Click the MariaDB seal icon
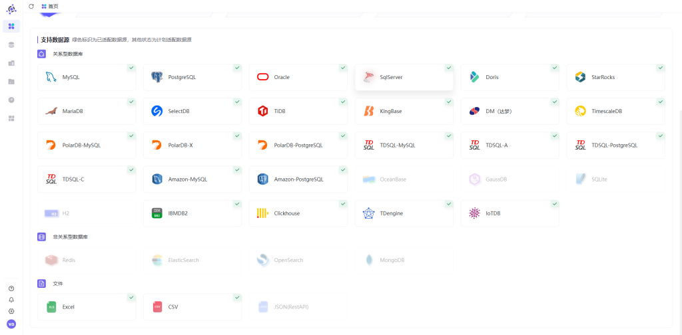 tap(51, 111)
